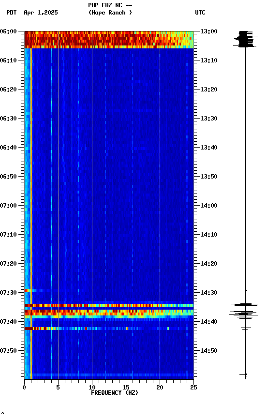Click the 'UTC' timezone label

click(x=200, y=13)
